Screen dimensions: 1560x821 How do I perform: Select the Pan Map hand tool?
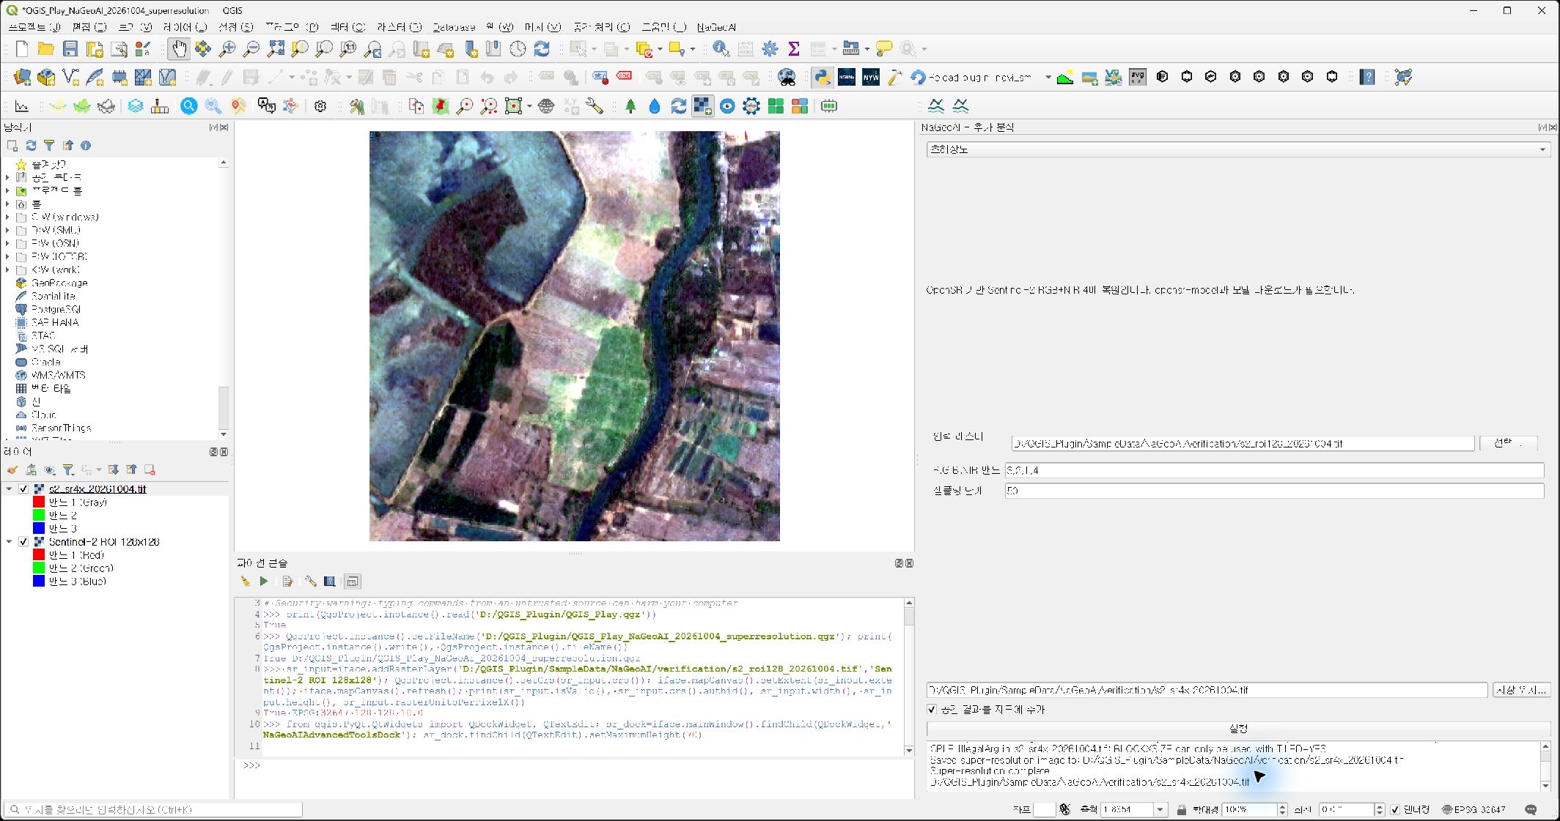178,49
